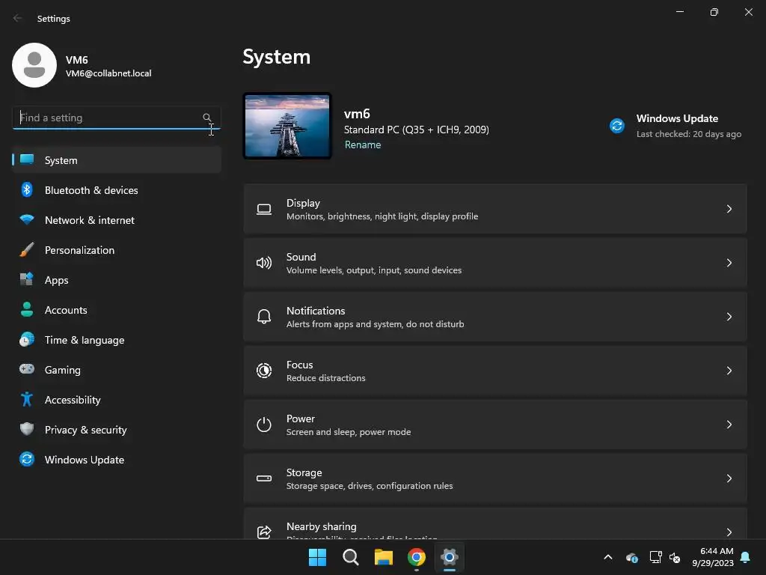Image resolution: width=766 pixels, height=575 pixels.
Task: Click the clock showing 6:44 AM
Action: [717, 551]
